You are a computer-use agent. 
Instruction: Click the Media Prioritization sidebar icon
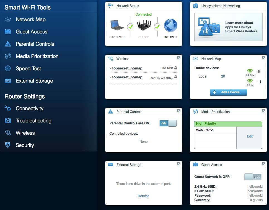pos(8,56)
